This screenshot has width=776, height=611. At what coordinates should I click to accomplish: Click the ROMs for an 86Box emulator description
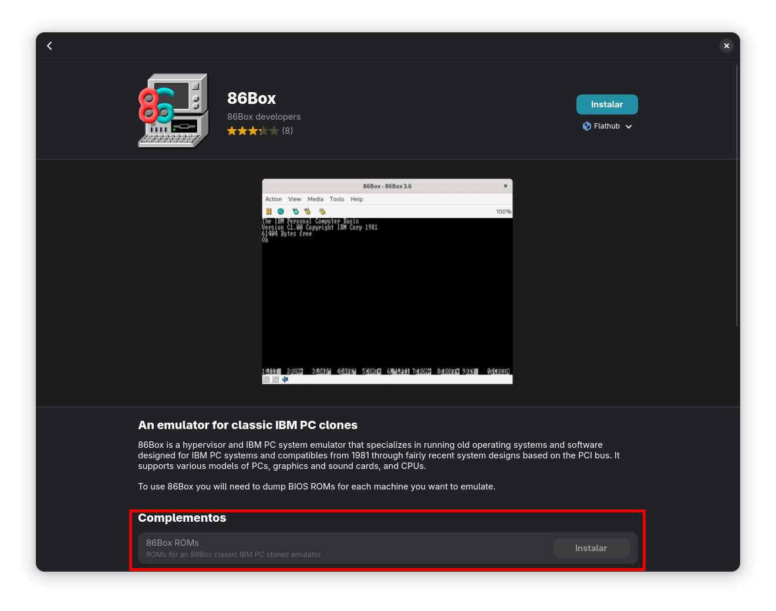coord(234,555)
